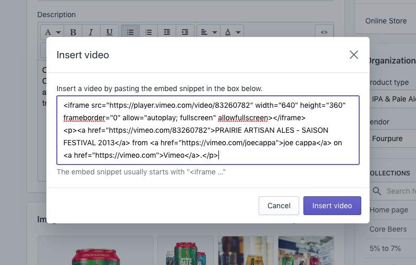Open the red beer can product image

pyautogui.click(x=95, y=251)
